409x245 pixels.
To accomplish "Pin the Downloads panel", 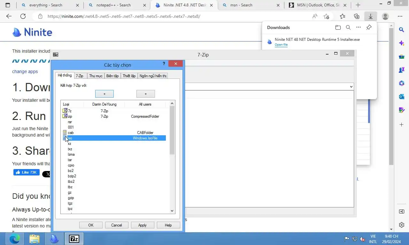I will click(369, 27).
